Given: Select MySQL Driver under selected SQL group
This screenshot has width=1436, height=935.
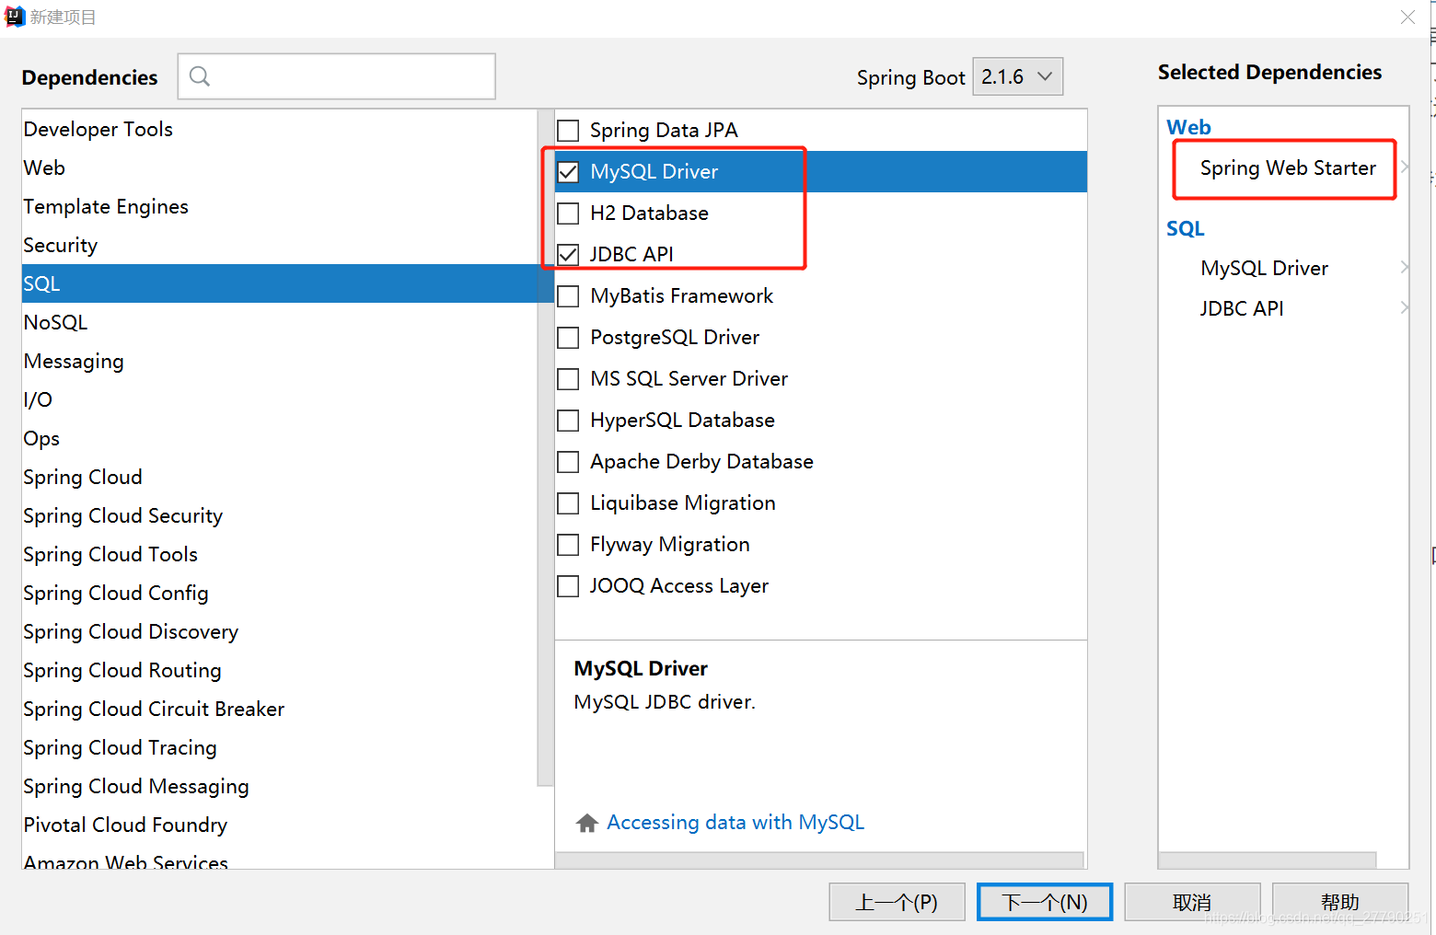Looking at the screenshot, I should [x=1264, y=268].
